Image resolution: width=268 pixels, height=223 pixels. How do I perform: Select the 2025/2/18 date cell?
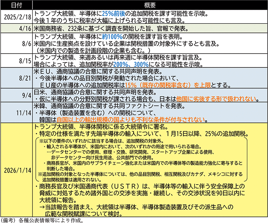click(x=17, y=18)
